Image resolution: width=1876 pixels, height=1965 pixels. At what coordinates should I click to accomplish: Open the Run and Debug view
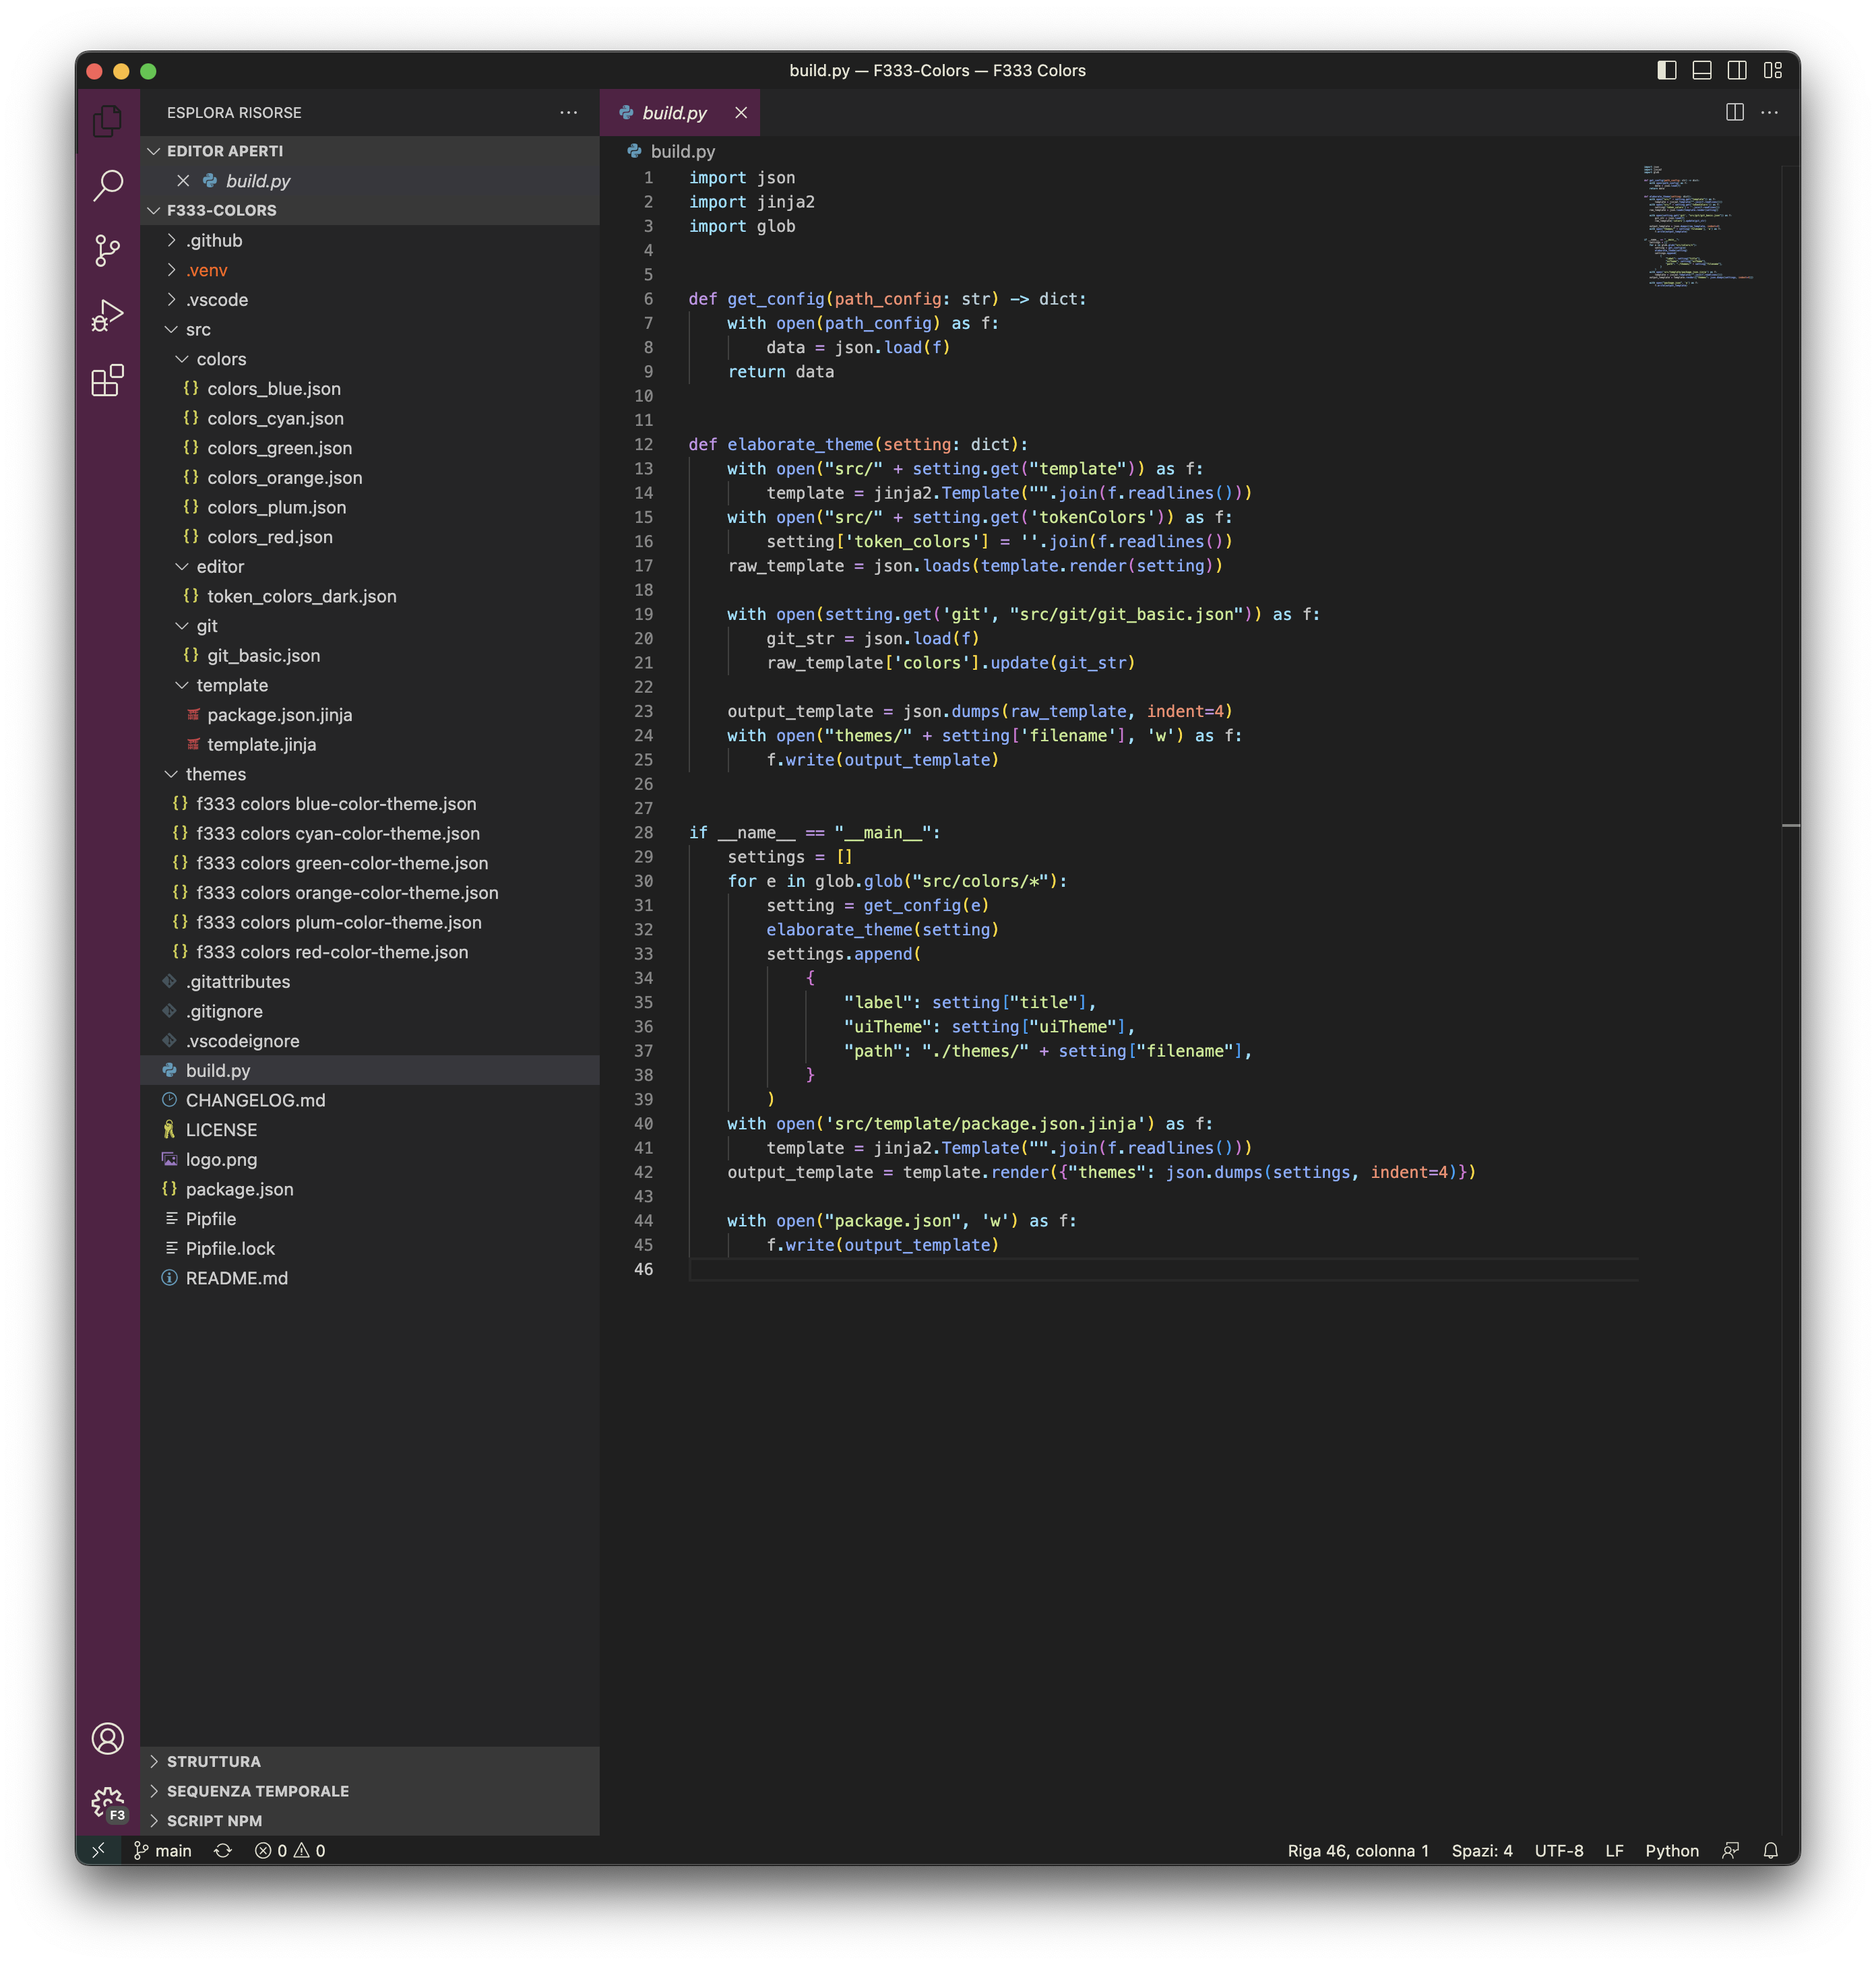[107, 315]
